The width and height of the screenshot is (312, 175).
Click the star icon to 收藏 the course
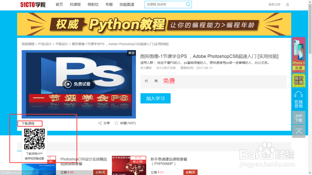[x=116, y=123]
